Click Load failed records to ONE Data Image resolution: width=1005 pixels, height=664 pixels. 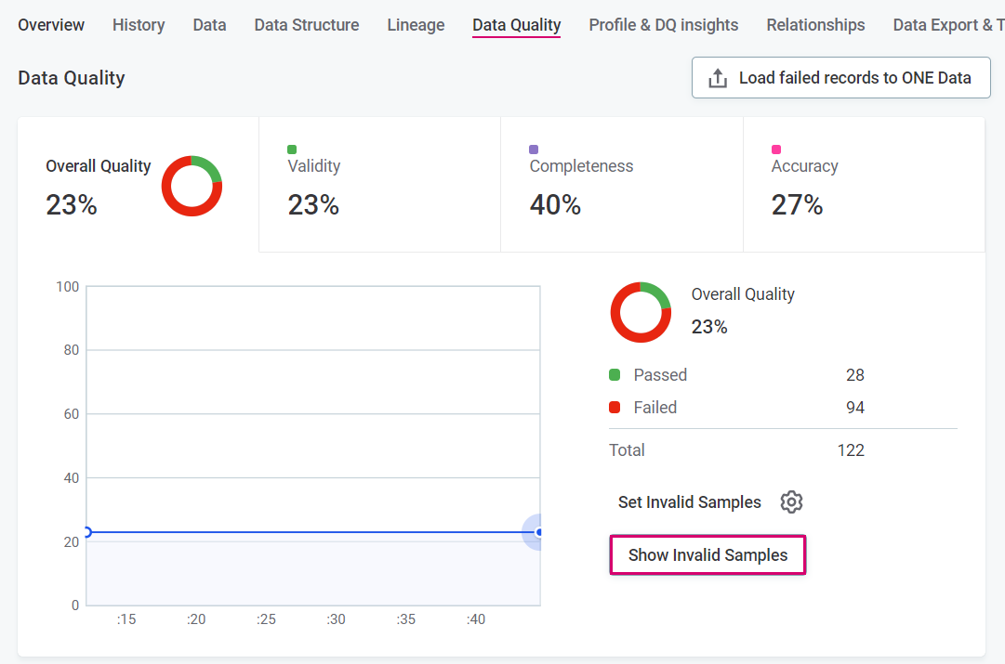[x=840, y=78]
